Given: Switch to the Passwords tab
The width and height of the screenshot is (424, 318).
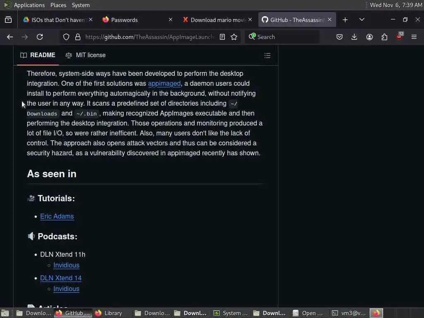Looking at the screenshot, I should (x=137, y=20).
